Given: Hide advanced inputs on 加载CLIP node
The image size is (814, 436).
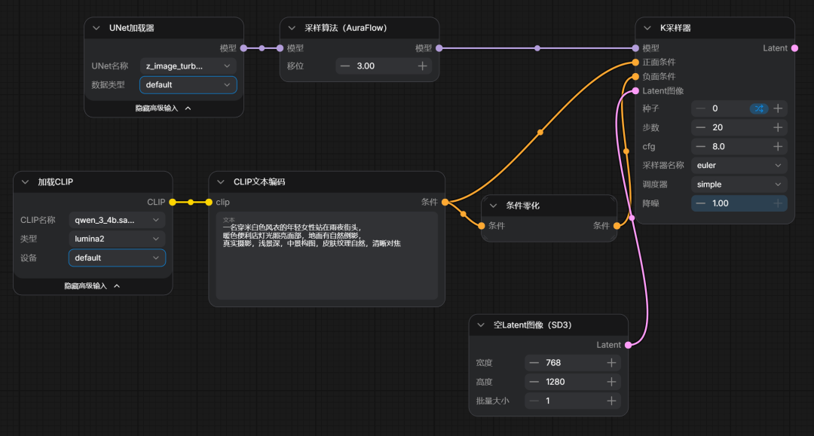Looking at the screenshot, I should point(92,286).
